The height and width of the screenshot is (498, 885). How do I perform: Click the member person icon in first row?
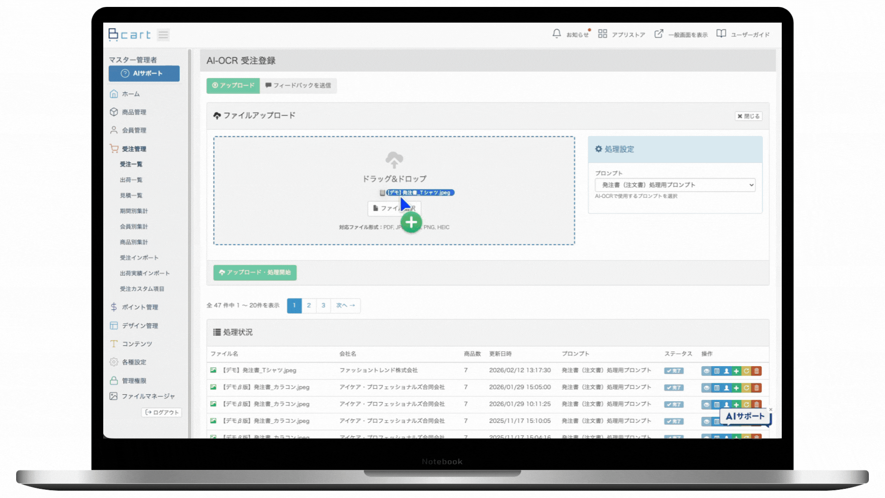(x=726, y=371)
